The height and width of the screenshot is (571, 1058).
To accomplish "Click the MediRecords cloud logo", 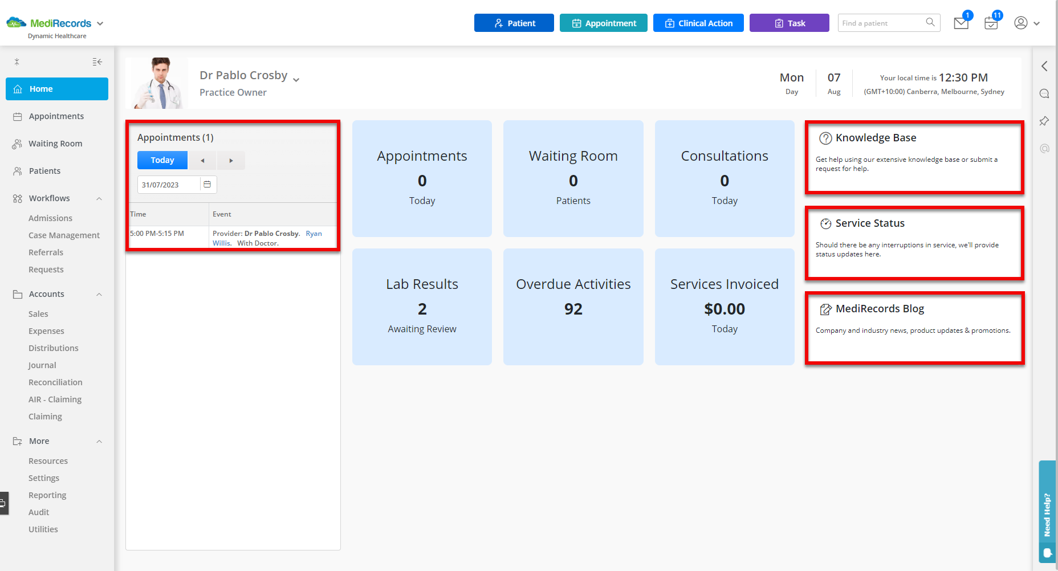I will (16, 23).
